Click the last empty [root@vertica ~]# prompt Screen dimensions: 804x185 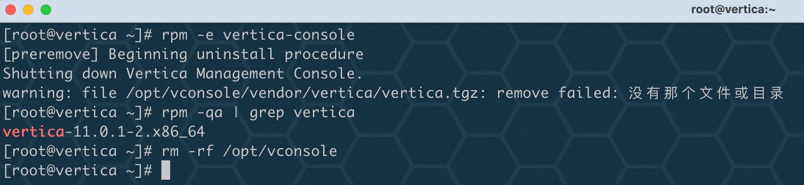coord(78,170)
